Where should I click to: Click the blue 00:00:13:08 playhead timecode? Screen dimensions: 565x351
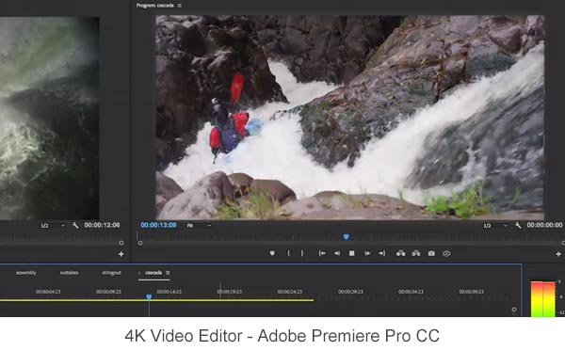(158, 225)
